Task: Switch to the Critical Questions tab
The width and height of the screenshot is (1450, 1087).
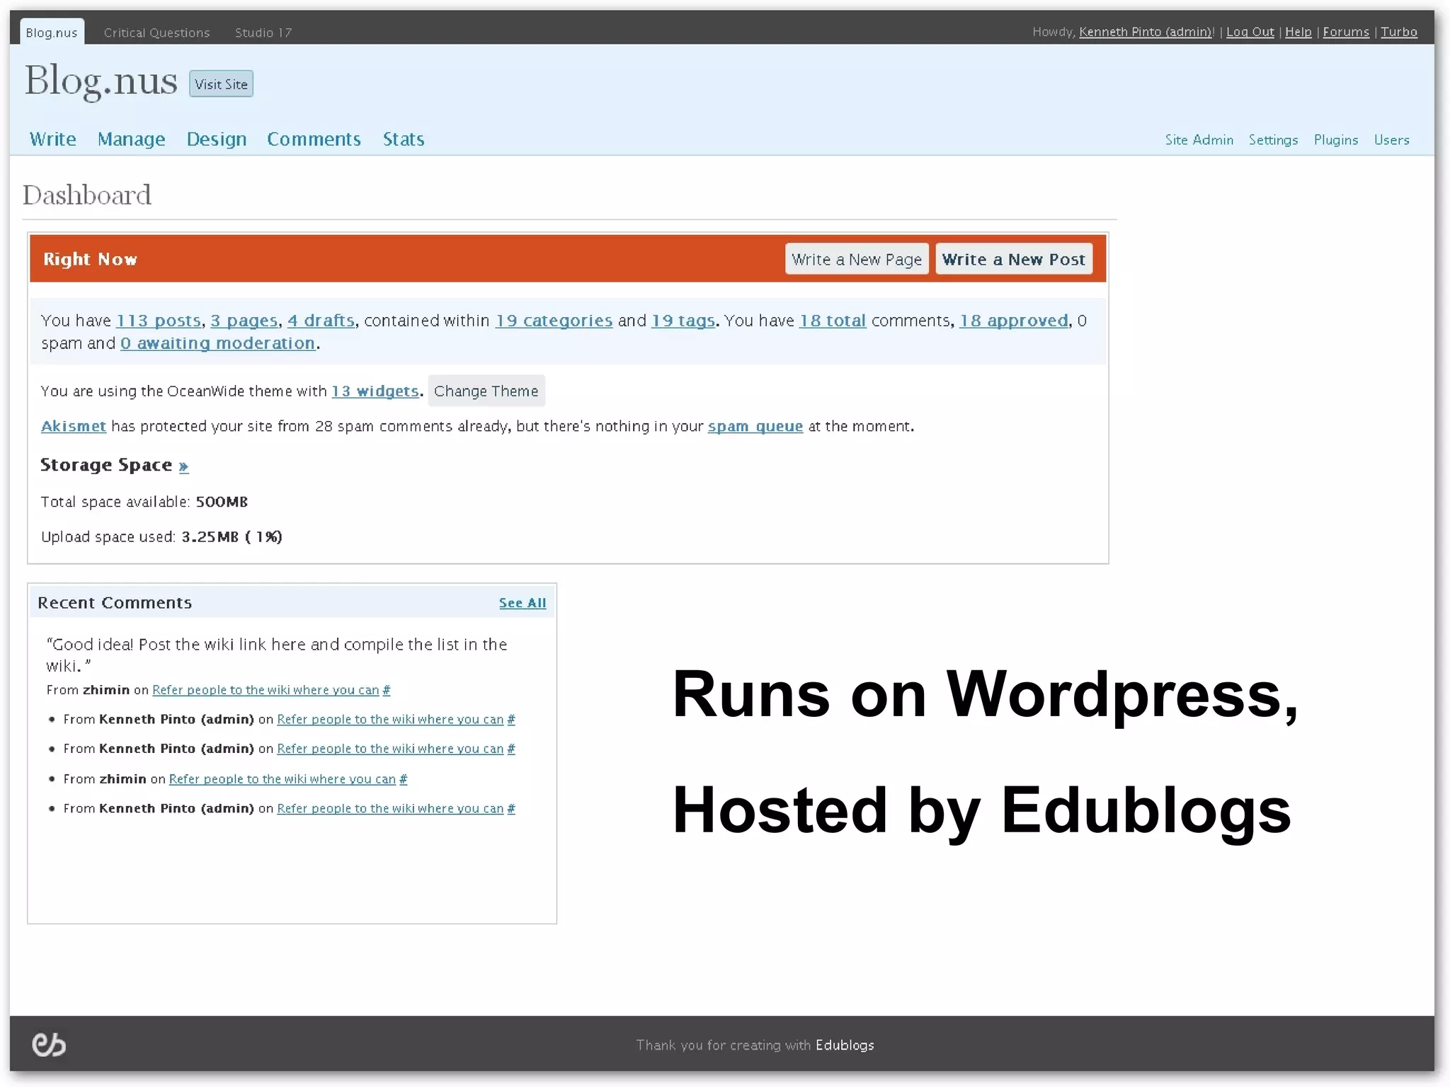Action: [x=156, y=33]
